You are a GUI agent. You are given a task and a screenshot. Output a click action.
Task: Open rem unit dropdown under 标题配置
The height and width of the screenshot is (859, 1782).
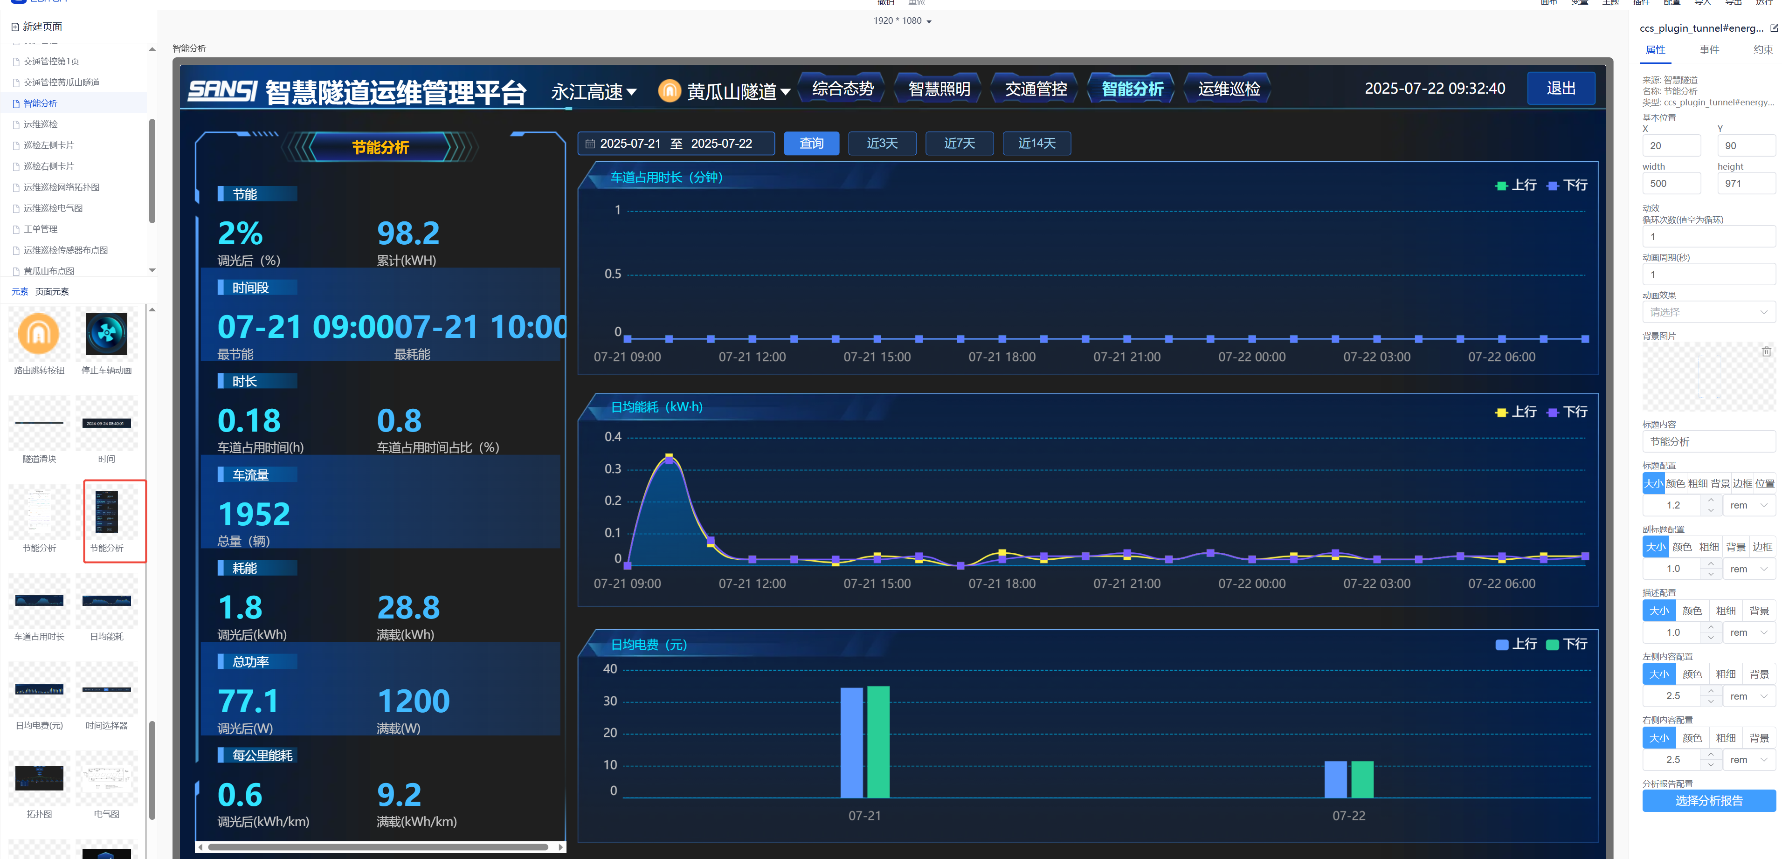[x=1748, y=506]
